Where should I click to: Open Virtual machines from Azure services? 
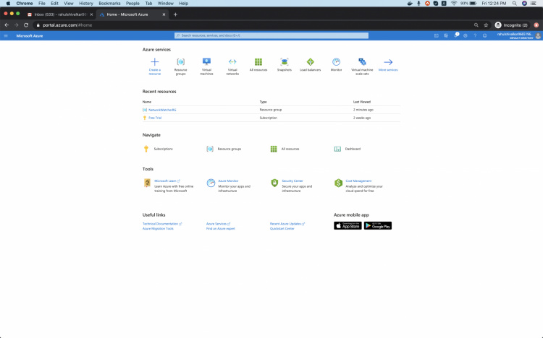click(206, 63)
